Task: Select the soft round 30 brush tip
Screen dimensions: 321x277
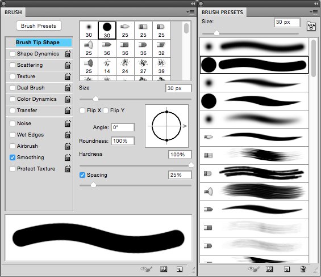Action: (x=89, y=30)
